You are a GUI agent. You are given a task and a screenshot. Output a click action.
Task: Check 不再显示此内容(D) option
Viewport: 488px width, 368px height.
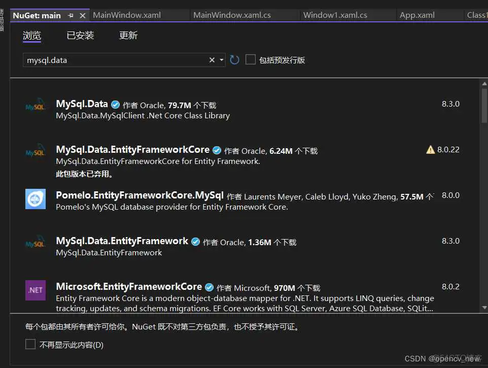[30, 344]
